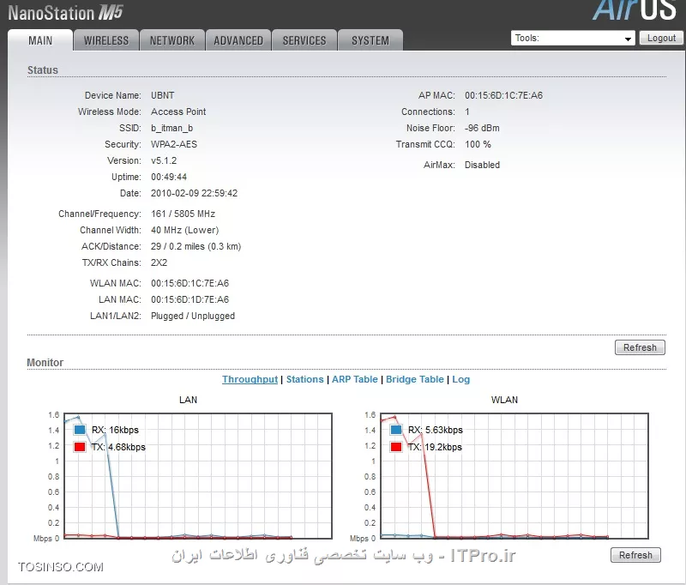Click the WLAN MAC address value

(190, 283)
